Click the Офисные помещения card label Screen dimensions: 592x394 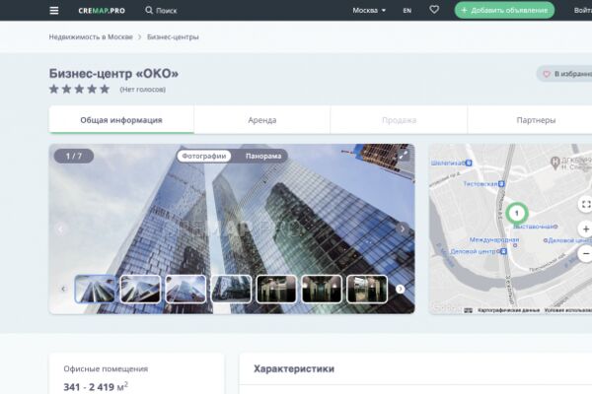(106, 368)
